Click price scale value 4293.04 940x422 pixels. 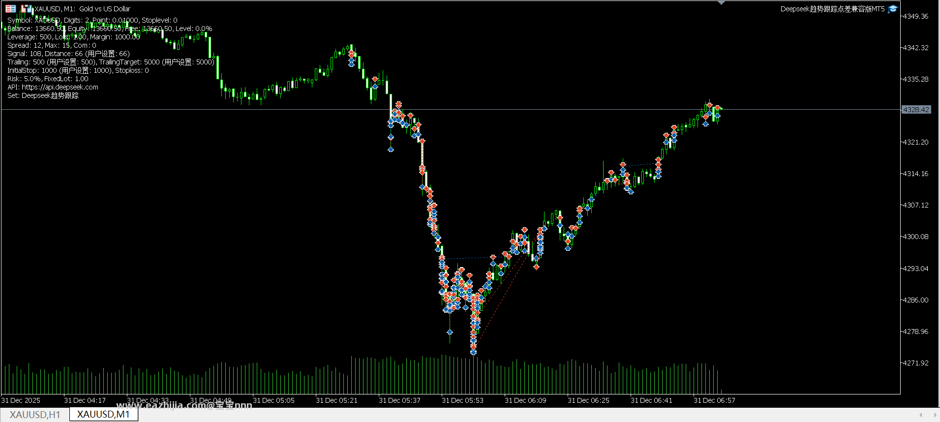pos(915,269)
